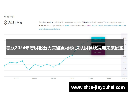The image size is (130, 94).
Task: Click the lowest data point on price line
Action: tap(28, 71)
